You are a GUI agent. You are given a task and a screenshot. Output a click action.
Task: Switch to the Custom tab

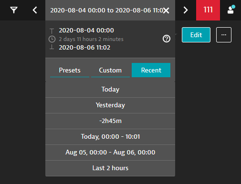pos(110,70)
